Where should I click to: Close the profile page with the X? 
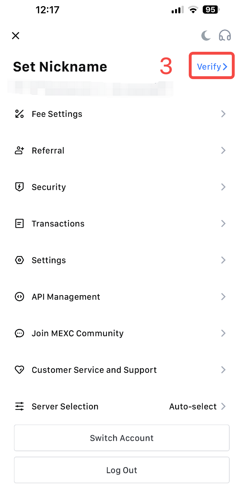coord(15,36)
